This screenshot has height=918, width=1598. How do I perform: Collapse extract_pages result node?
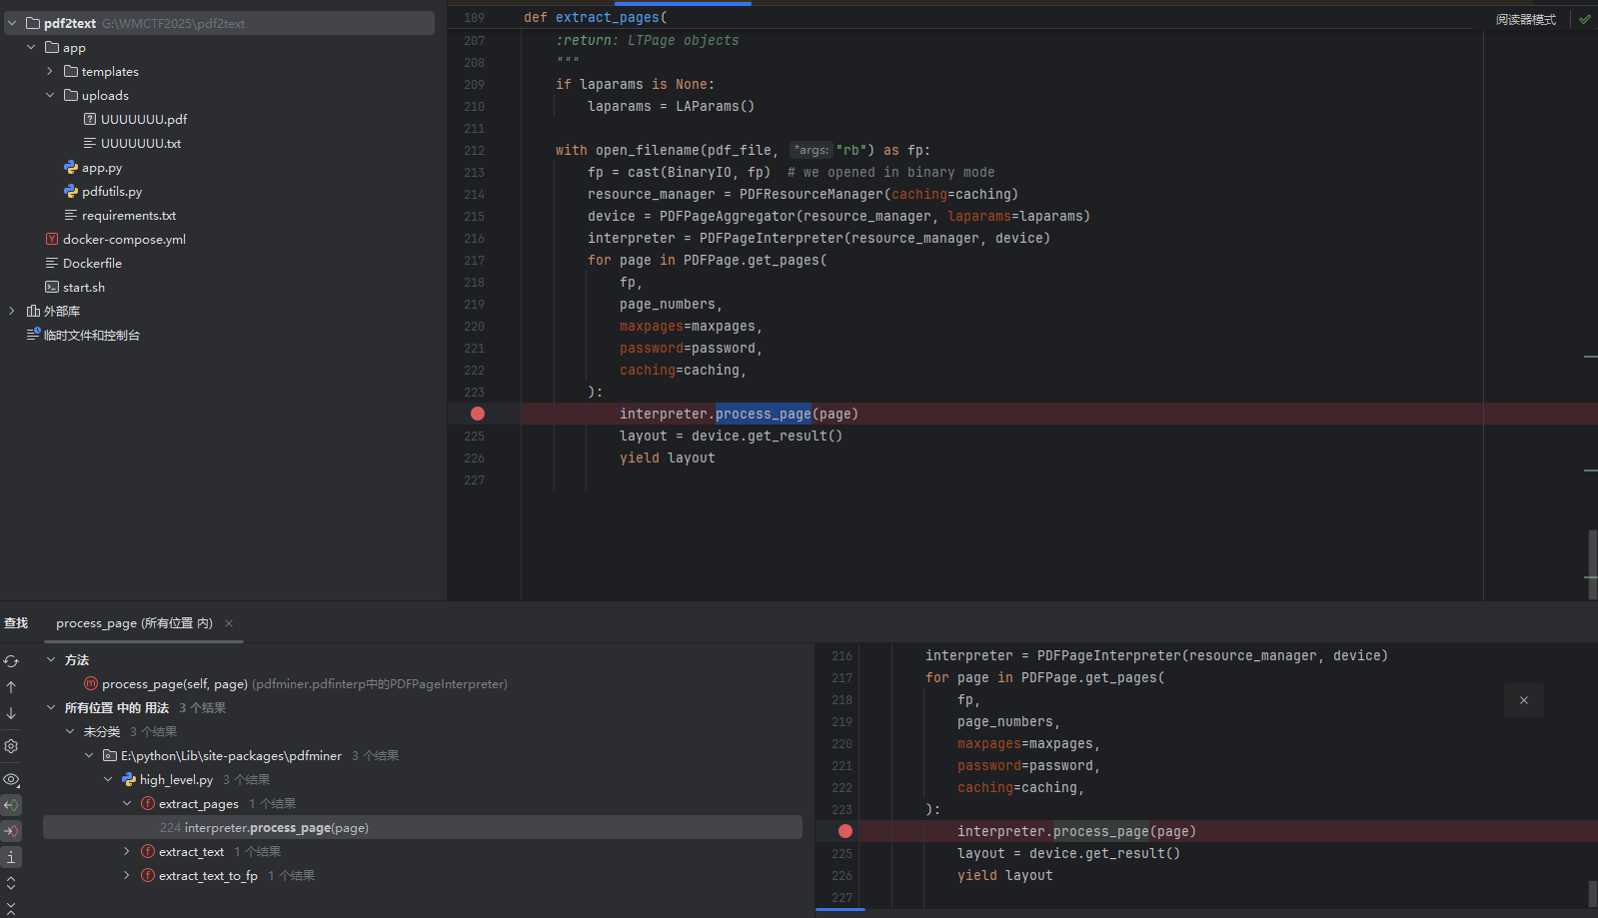(x=127, y=803)
